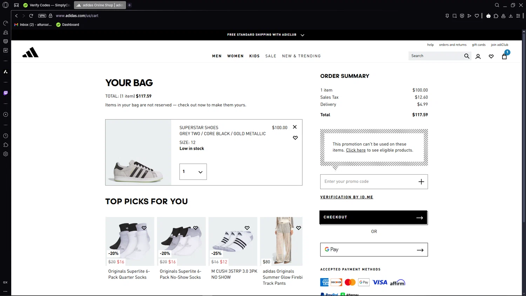Click the search magnifier icon
Screen dimensions: 526x296
pyautogui.click(x=466, y=56)
